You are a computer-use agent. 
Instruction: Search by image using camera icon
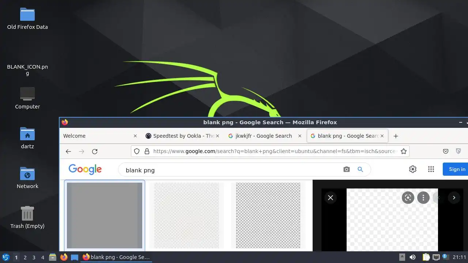coord(347,169)
